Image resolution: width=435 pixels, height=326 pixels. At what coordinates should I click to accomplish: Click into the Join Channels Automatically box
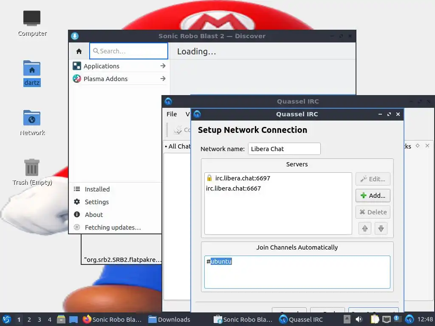[297, 272]
